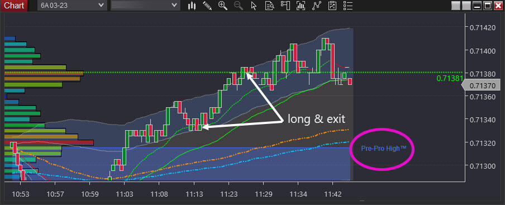Open the bar type candlestick selector

coord(192,6)
